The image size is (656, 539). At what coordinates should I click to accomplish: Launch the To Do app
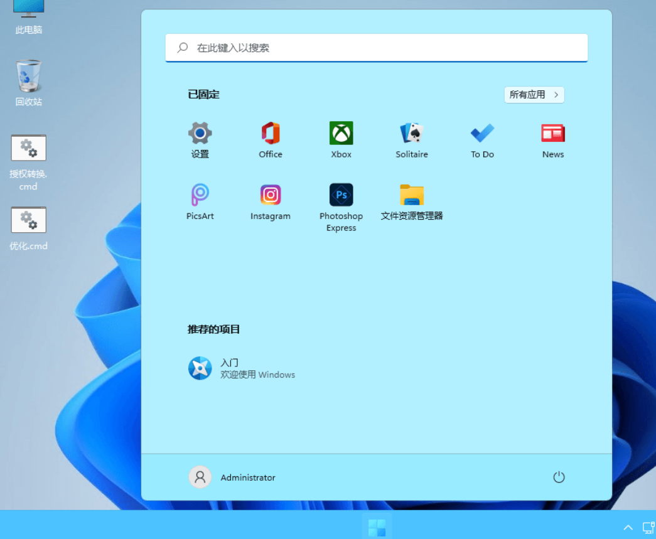(482, 140)
